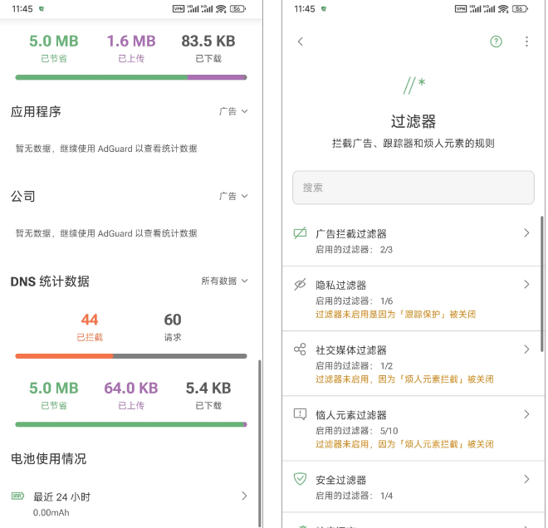The image size is (548, 528).
Task: Click the 搜索 filter search field
Action: coord(413,188)
